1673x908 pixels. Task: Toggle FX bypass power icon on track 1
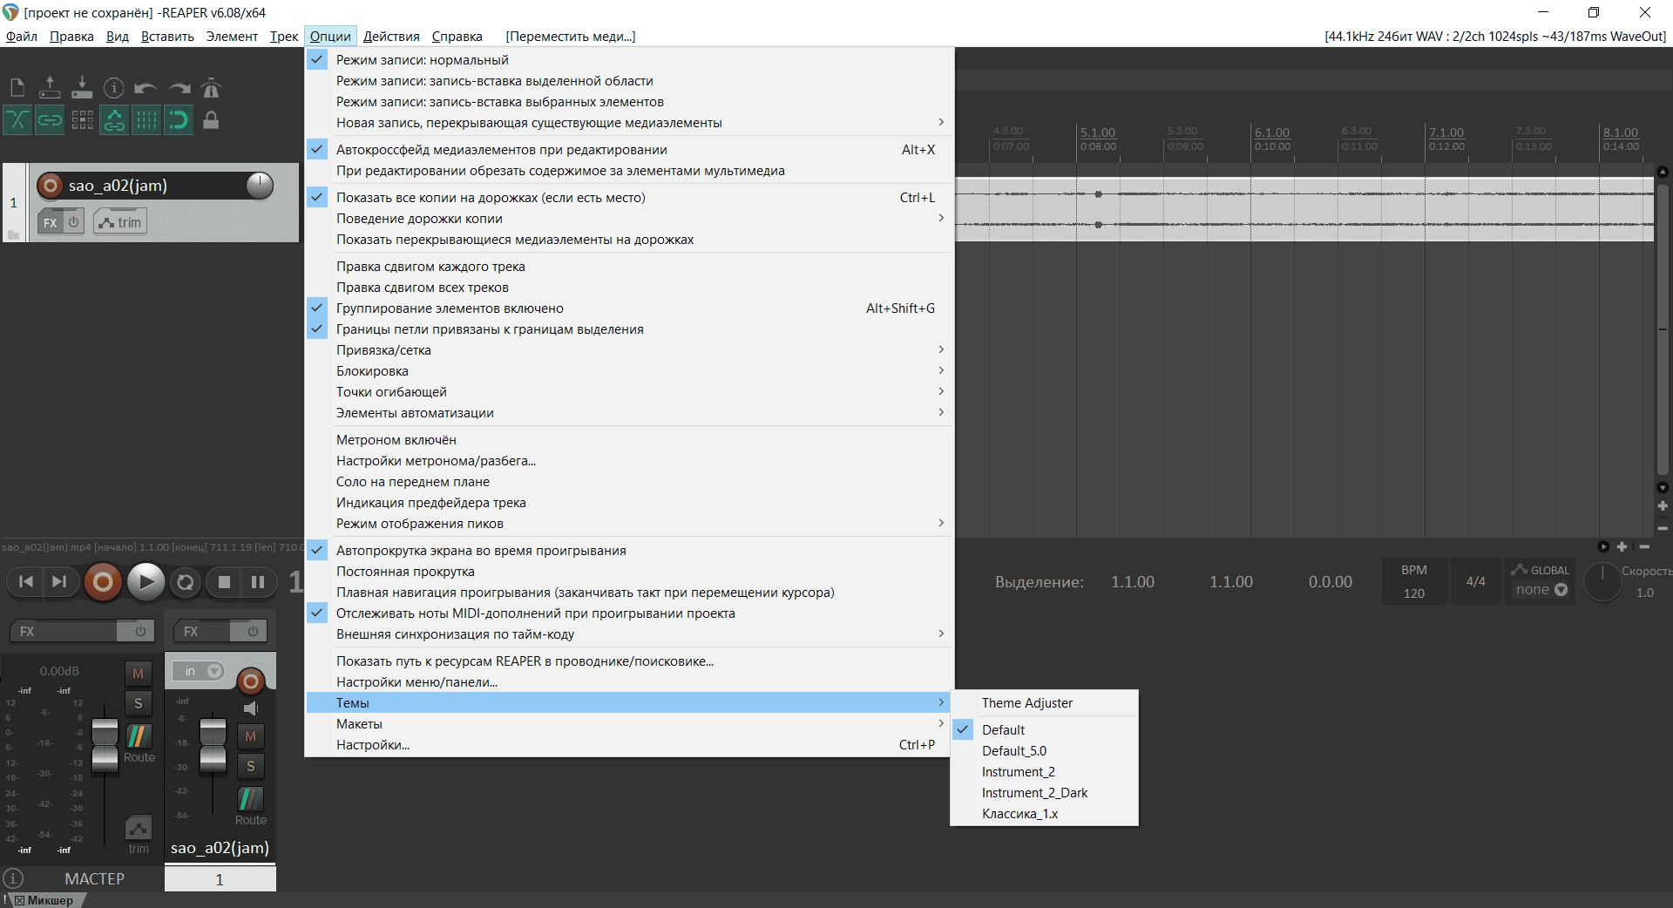pos(74,222)
